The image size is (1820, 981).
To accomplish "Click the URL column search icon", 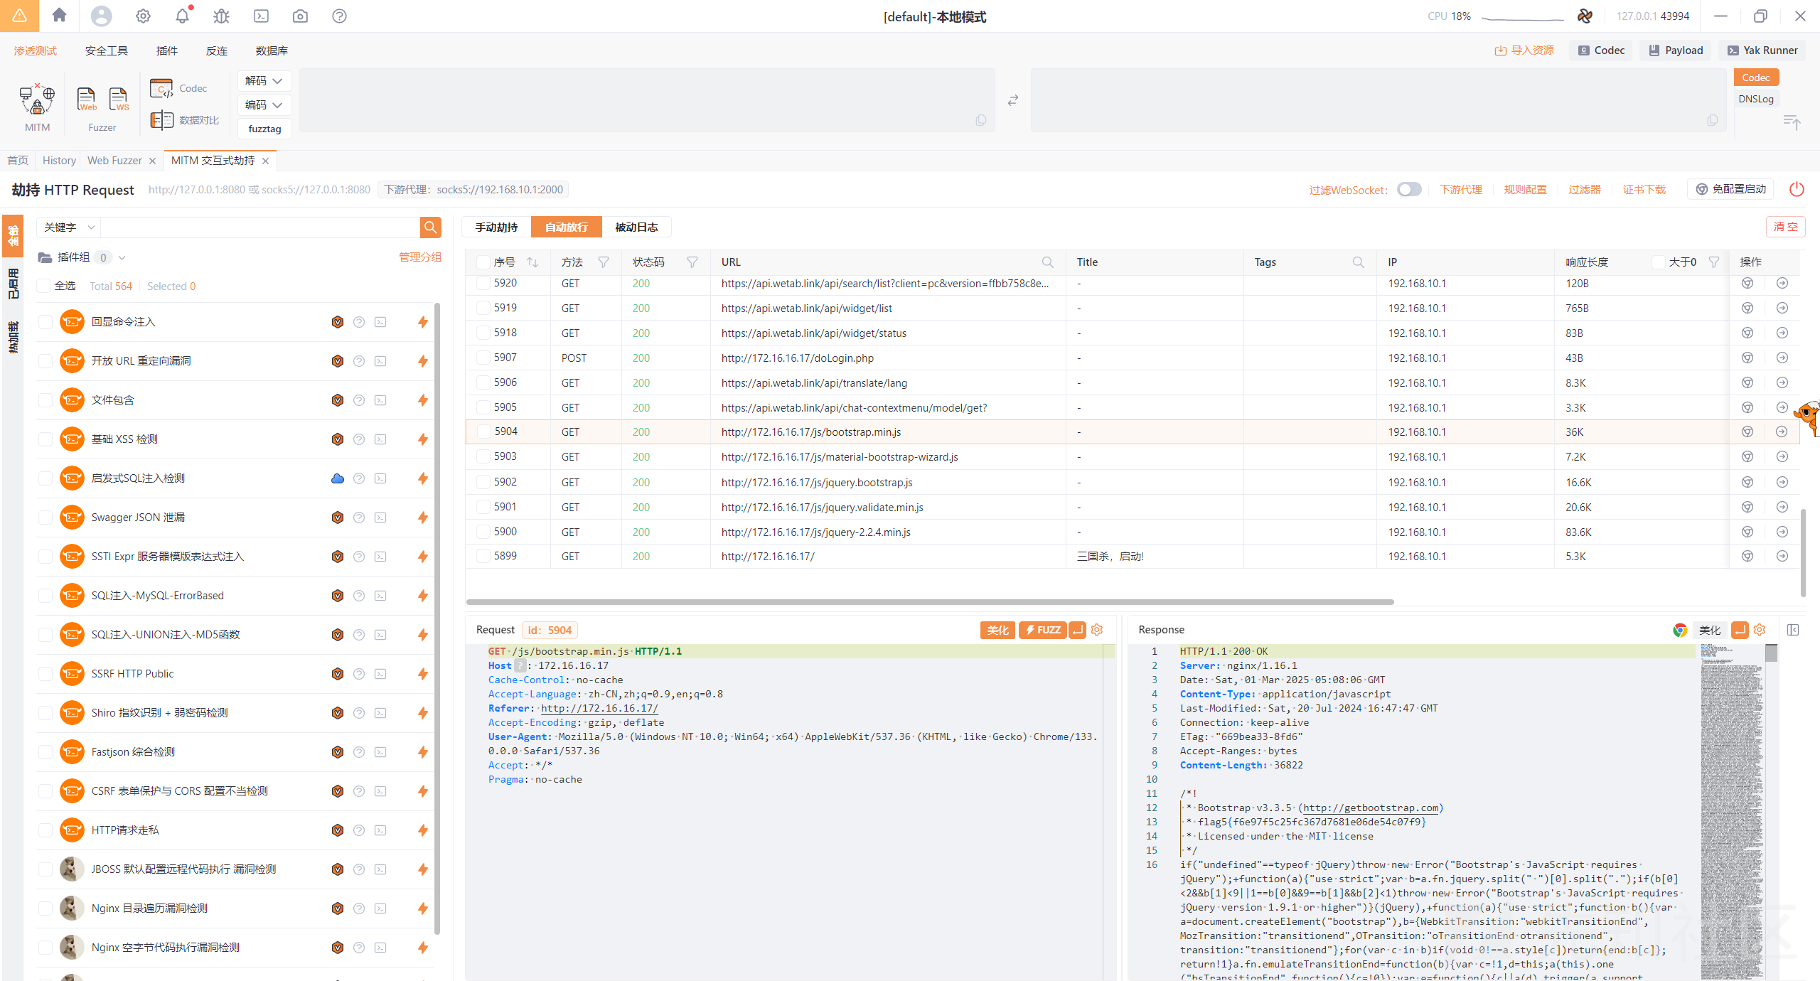I will pyautogui.click(x=1047, y=262).
